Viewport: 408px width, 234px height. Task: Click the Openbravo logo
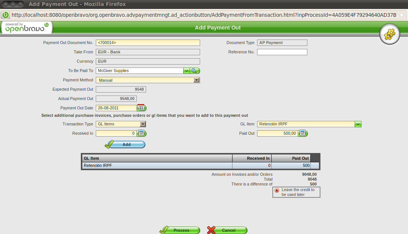click(26, 27)
